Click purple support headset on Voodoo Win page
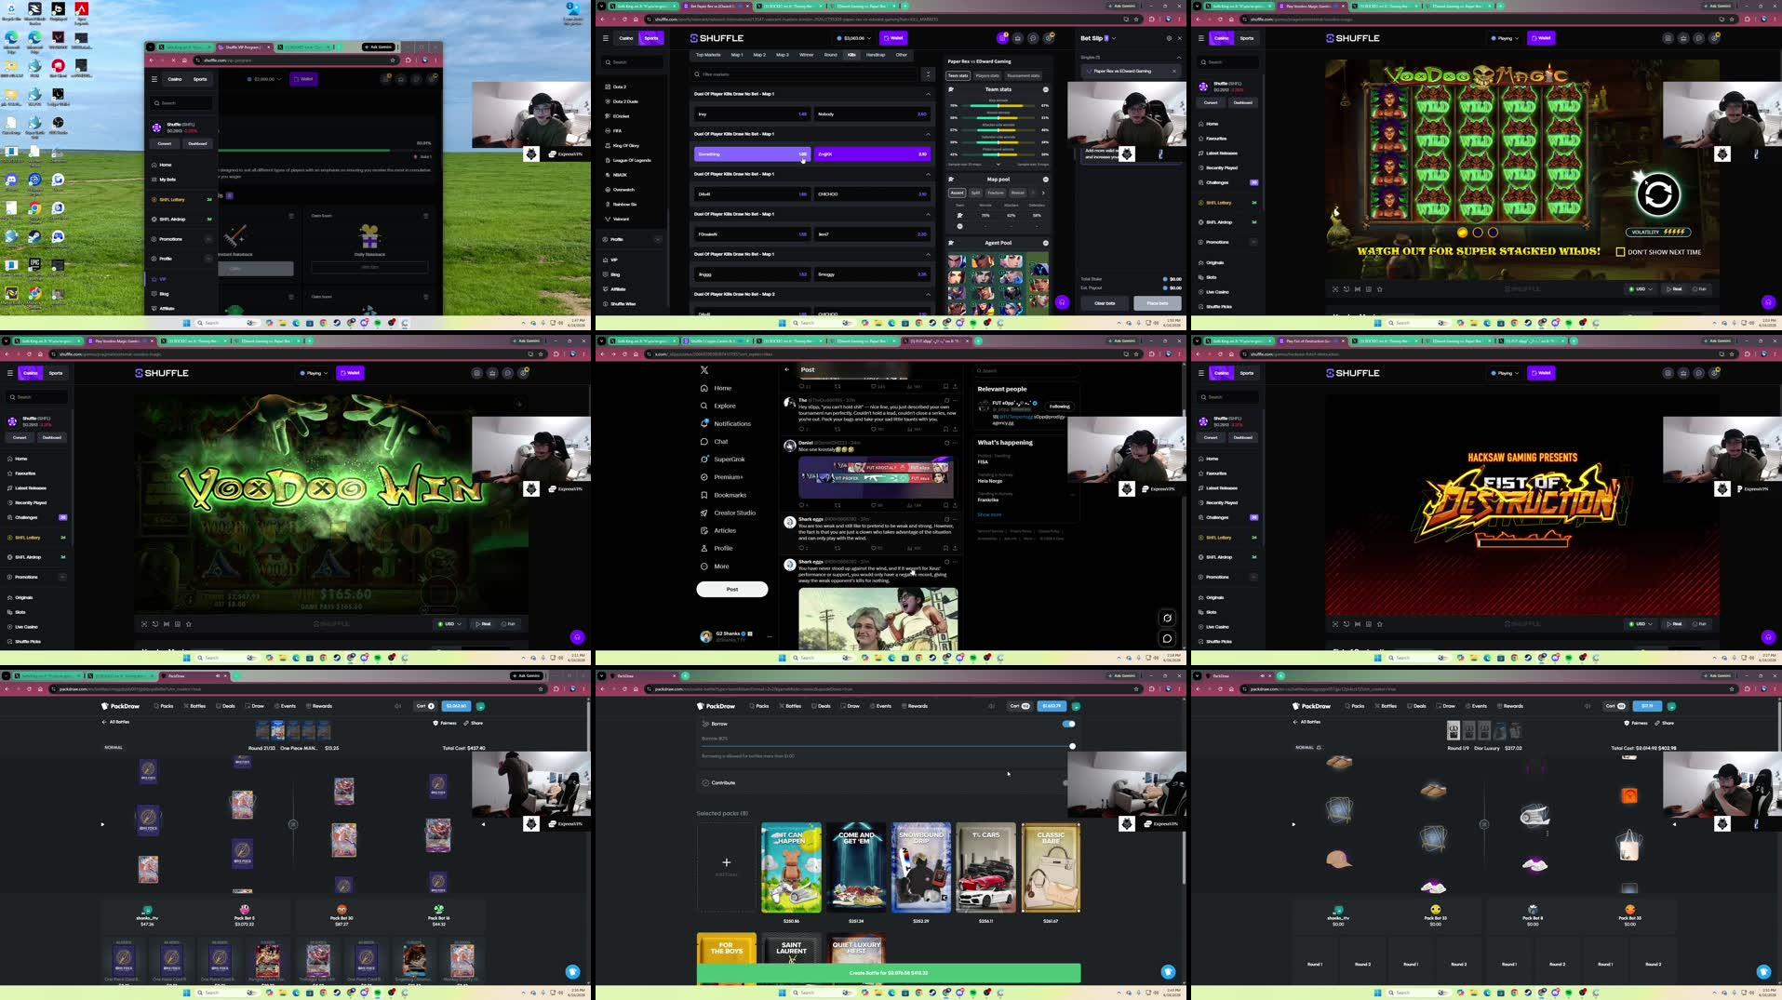Viewport: 1782px width, 1000px height. click(577, 637)
